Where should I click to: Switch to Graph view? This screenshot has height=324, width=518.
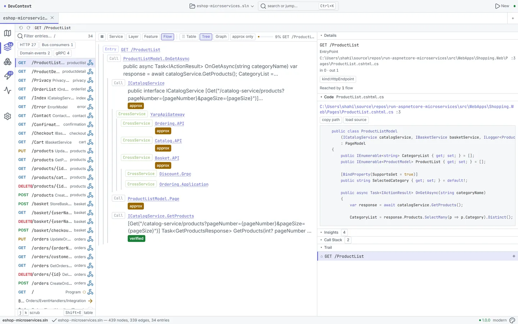tap(221, 37)
